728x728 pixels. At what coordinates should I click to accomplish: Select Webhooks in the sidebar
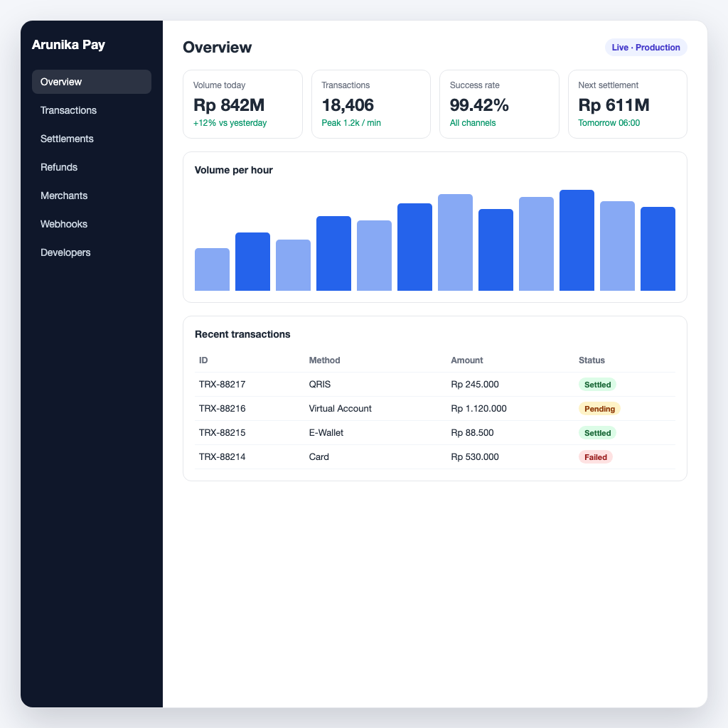tap(92, 224)
